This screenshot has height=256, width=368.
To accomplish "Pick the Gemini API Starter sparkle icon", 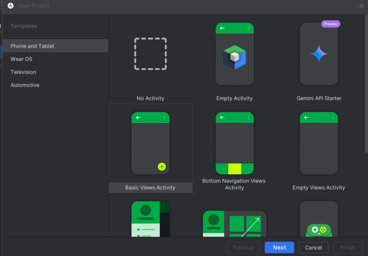I will [x=319, y=54].
